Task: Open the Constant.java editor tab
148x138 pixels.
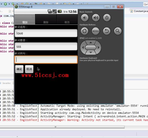Action: (x=139, y=11)
